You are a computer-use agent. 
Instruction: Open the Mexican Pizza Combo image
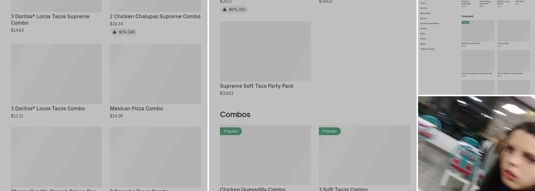pyautogui.click(x=156, y=74)
